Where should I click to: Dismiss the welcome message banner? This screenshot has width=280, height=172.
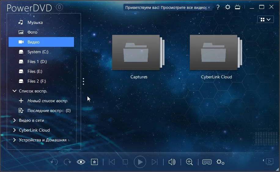209,8
